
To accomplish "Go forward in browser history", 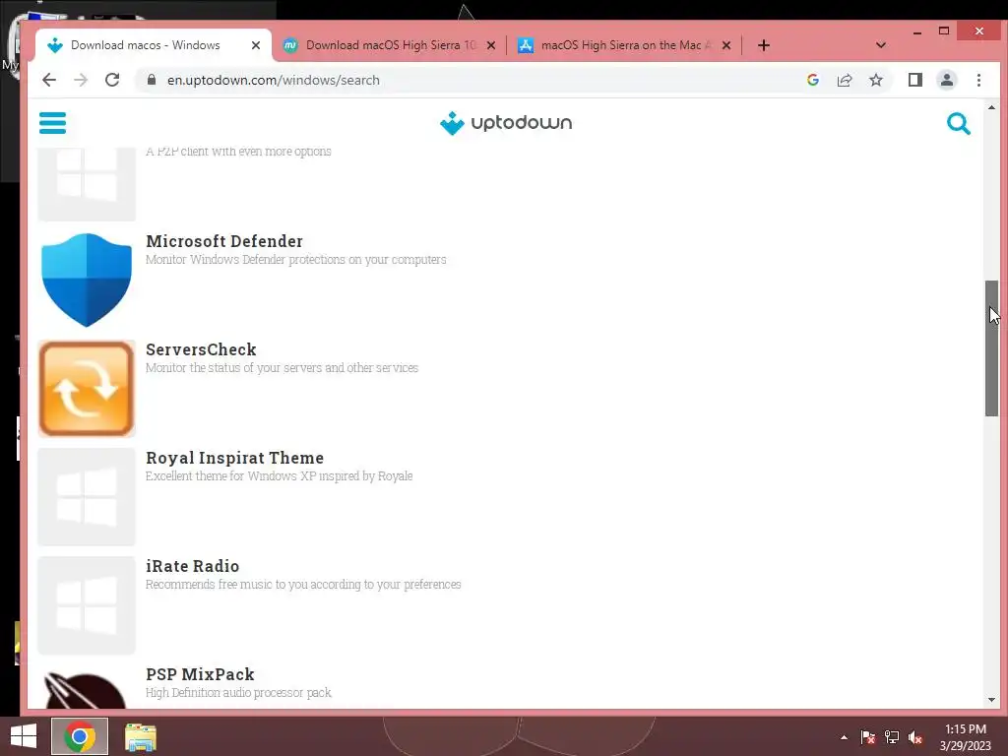I will click(x=81, y=80).
